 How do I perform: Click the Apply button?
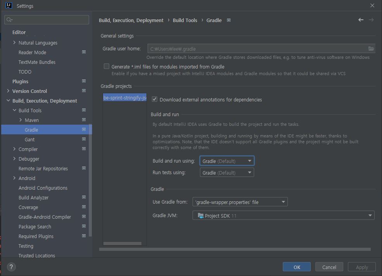(361, 267)
